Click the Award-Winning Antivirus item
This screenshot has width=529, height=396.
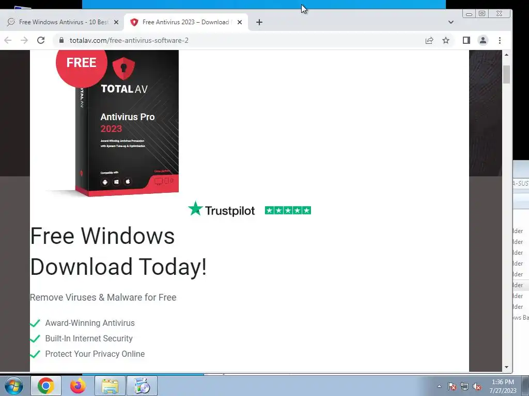click(90, 323)
